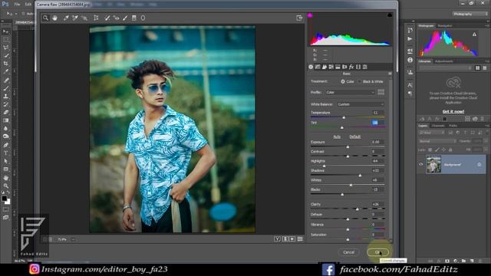Click the Tint value input field
Image resolution: width=491 pixels, height=276 pixels.
point(377,123)
